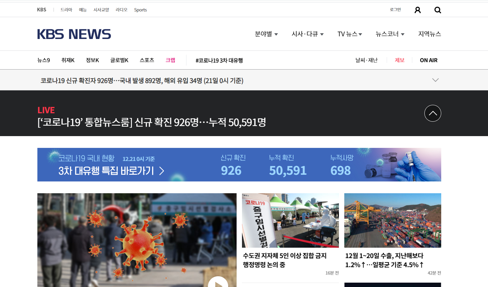Open the 예능 top link
The height and width of the screenshot is (287, 488).
[83, 10]
